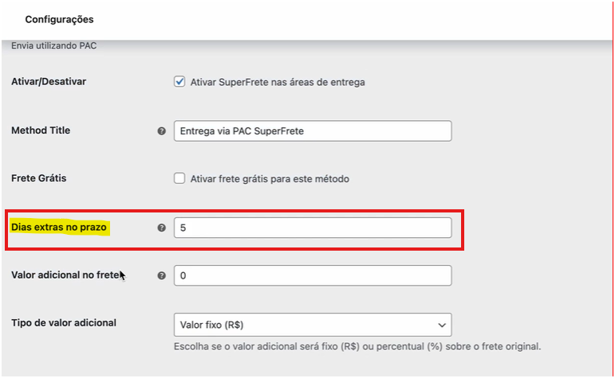
Task: Click the help icon beside Valor adicional no frete
Action: click(x=161, y=275)
